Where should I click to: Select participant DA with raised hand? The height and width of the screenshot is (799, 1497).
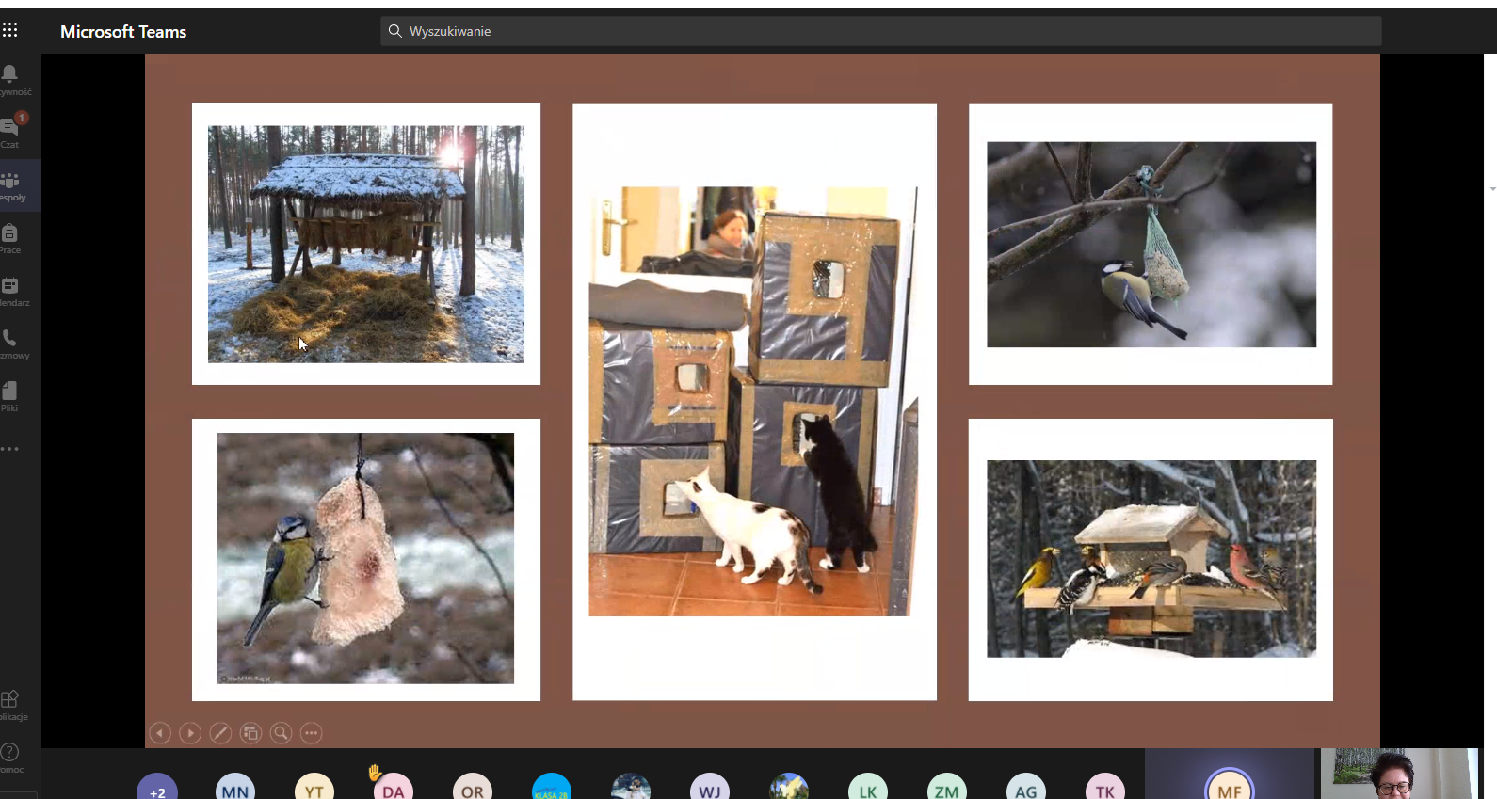(394, 789)
